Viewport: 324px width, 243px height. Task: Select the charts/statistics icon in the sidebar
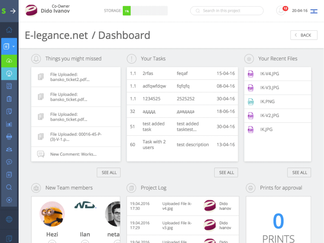9,124
